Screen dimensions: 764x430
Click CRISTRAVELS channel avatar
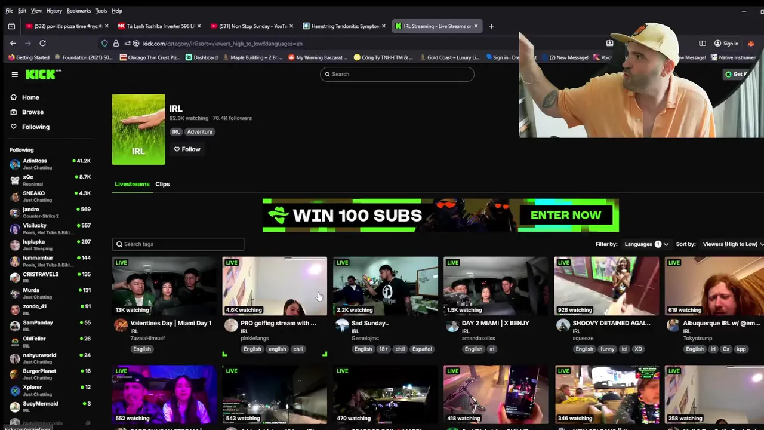point(15,277)
